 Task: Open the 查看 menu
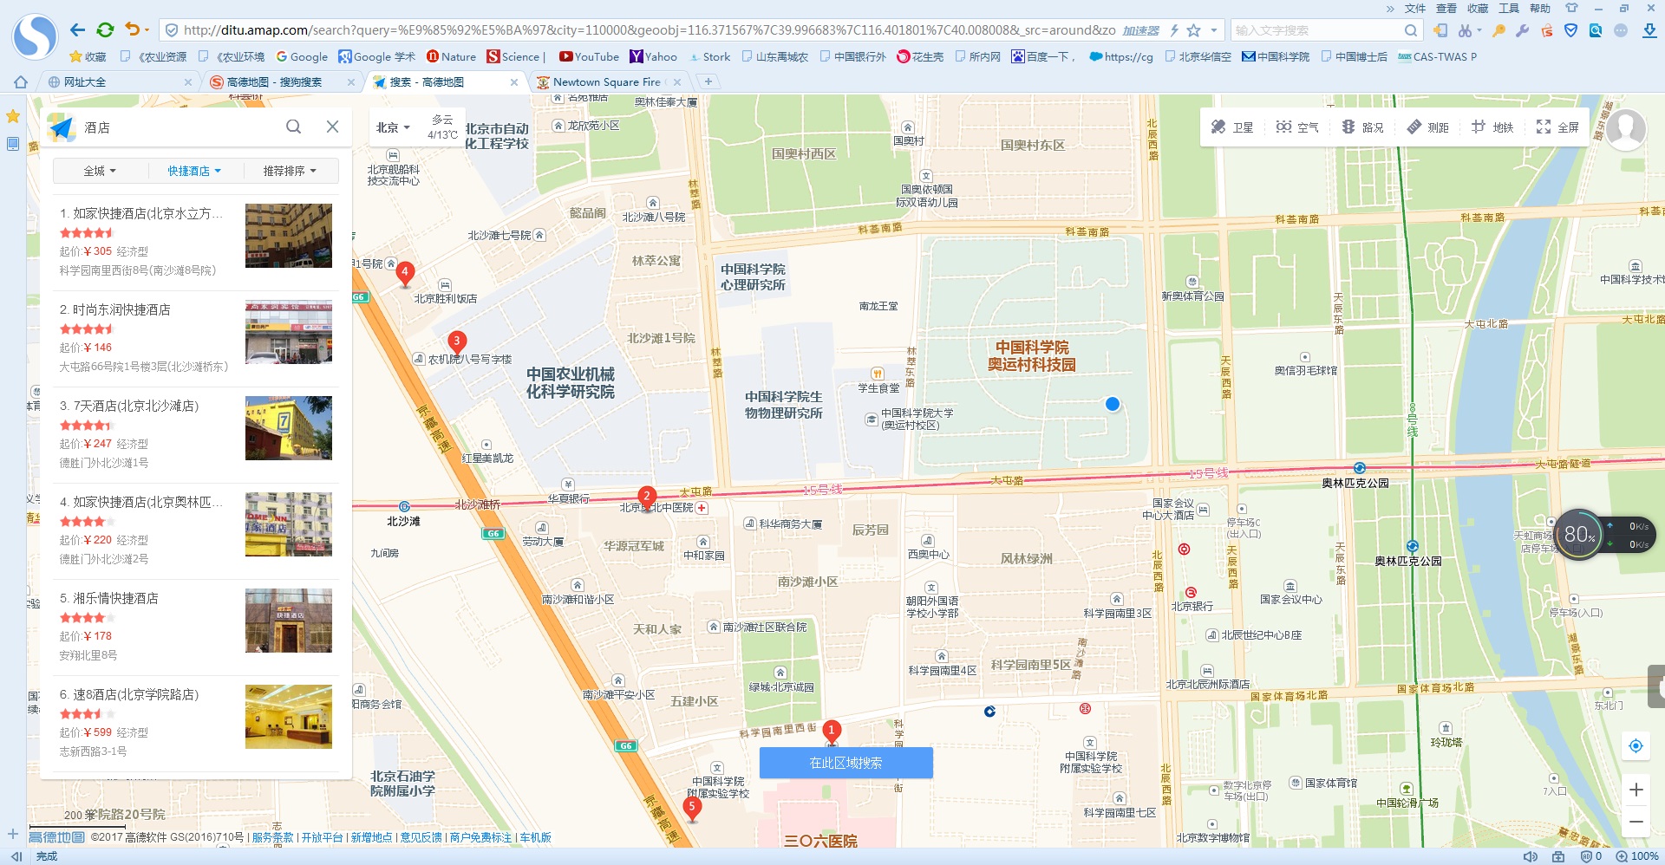[x=1446, y=9]
